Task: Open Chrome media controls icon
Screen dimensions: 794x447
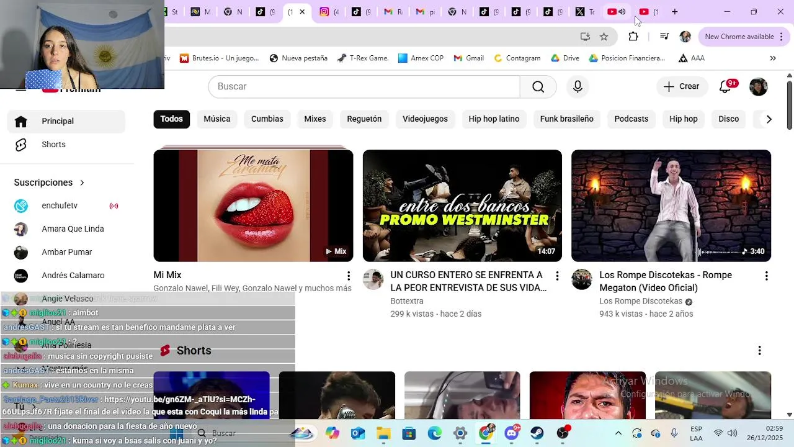Action: pos(664,37)
